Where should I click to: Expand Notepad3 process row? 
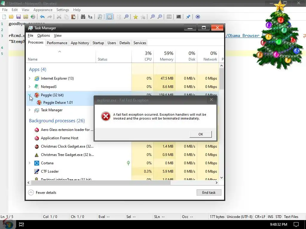30,87
